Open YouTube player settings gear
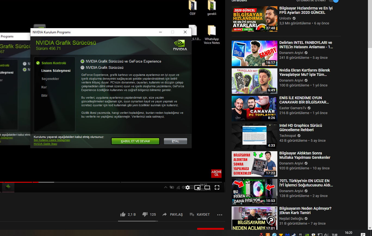 pyautogui.click(x=187, y=187)
